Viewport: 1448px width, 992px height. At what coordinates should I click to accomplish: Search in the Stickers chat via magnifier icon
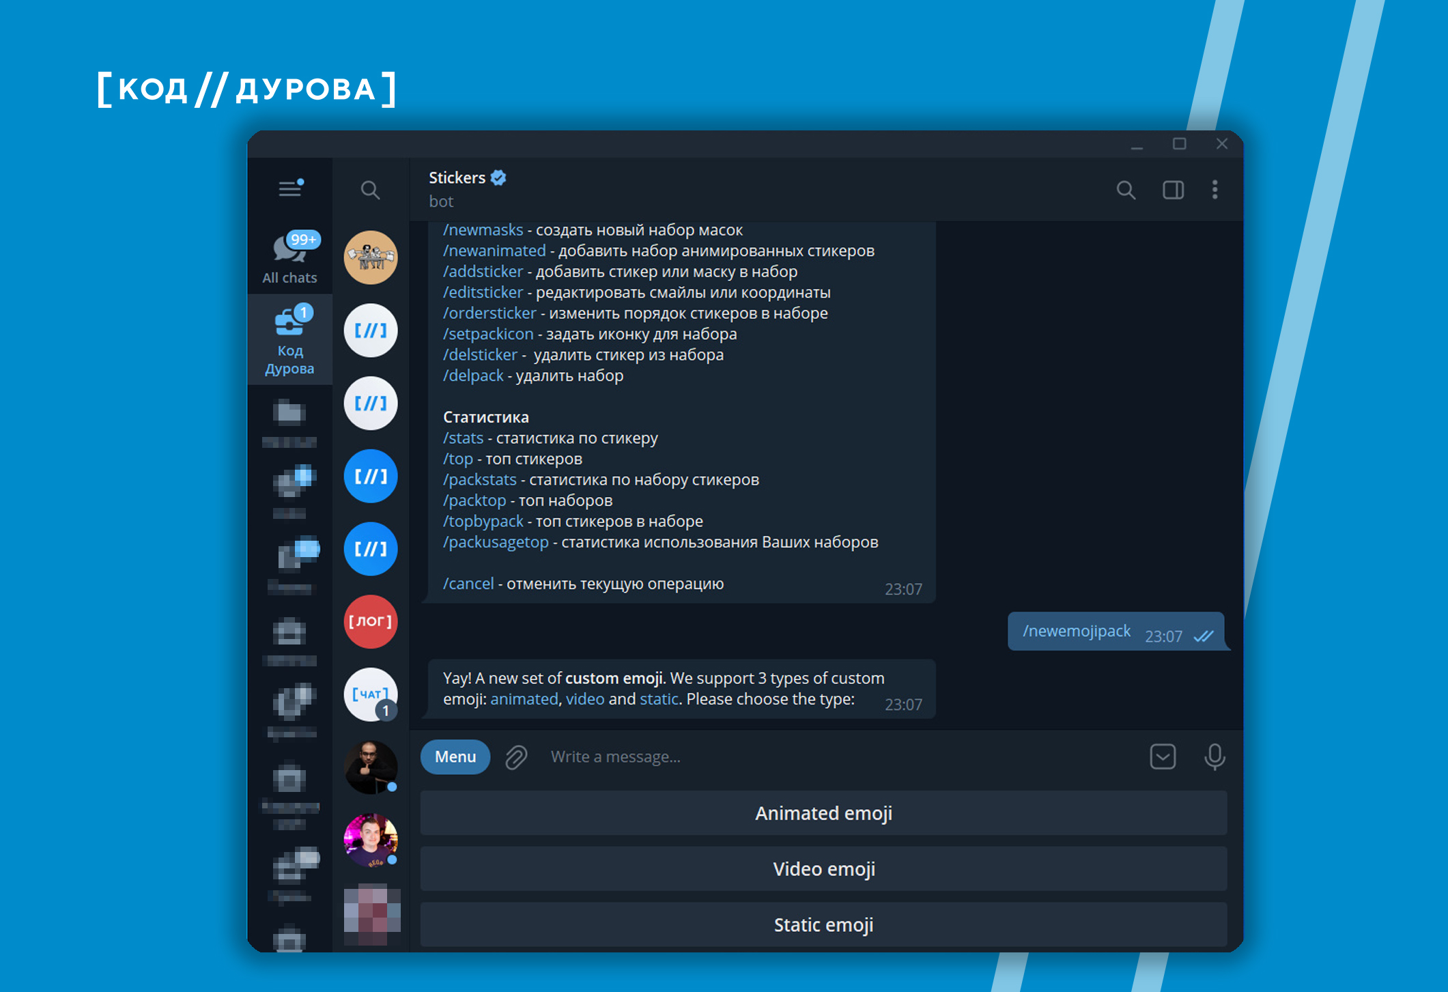point(1126,190)
